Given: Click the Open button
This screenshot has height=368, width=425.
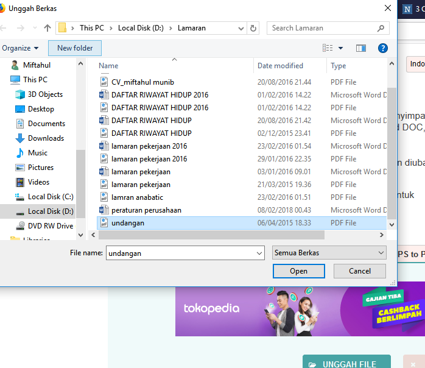Looking at the screenshot, I should coord(299,271).
